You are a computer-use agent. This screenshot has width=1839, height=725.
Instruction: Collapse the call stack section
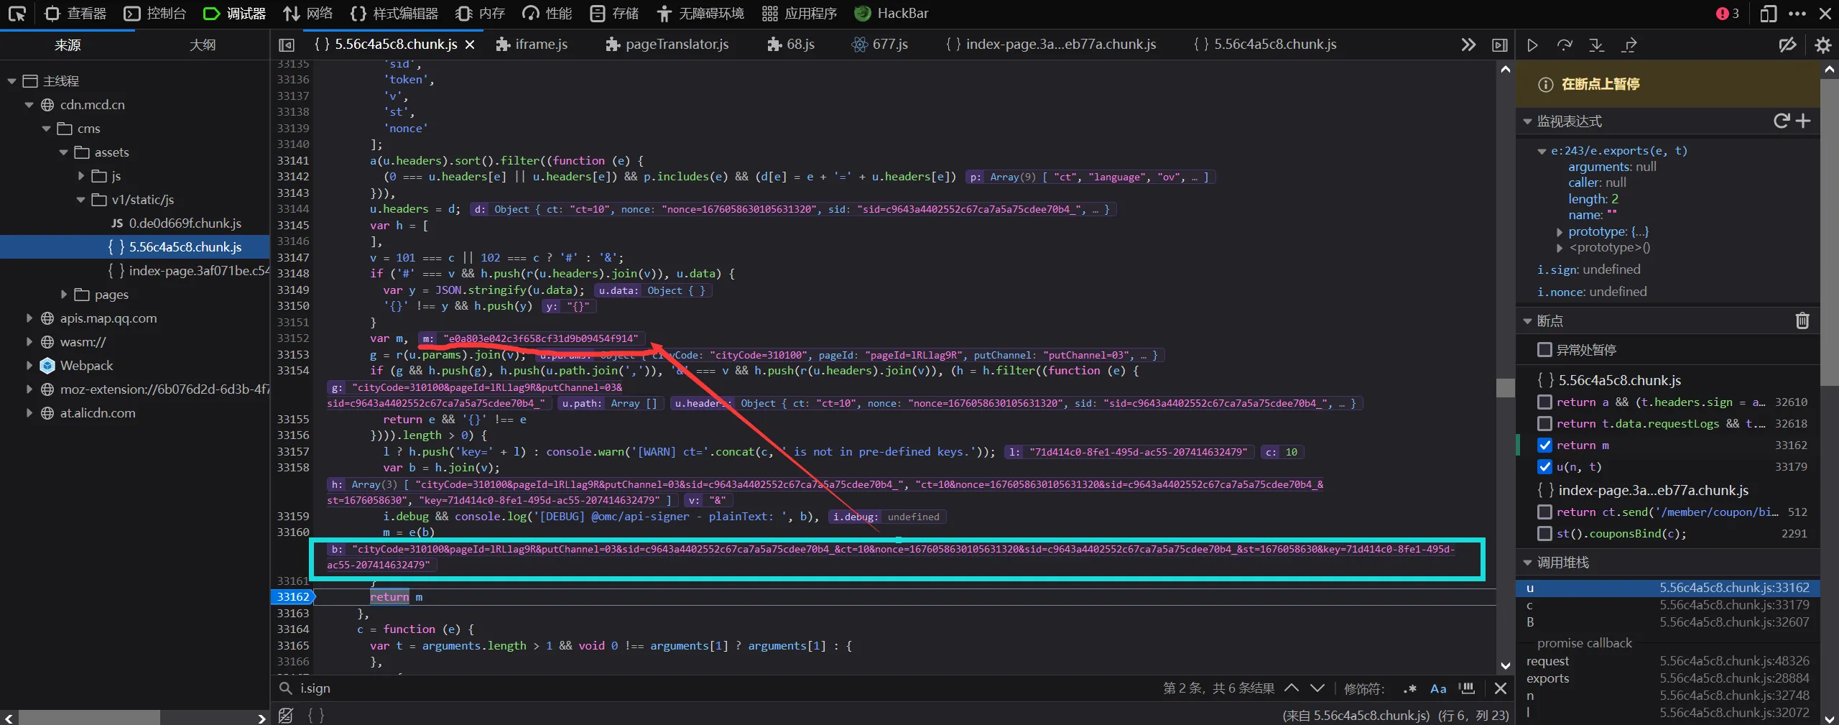coord(1527,563)
